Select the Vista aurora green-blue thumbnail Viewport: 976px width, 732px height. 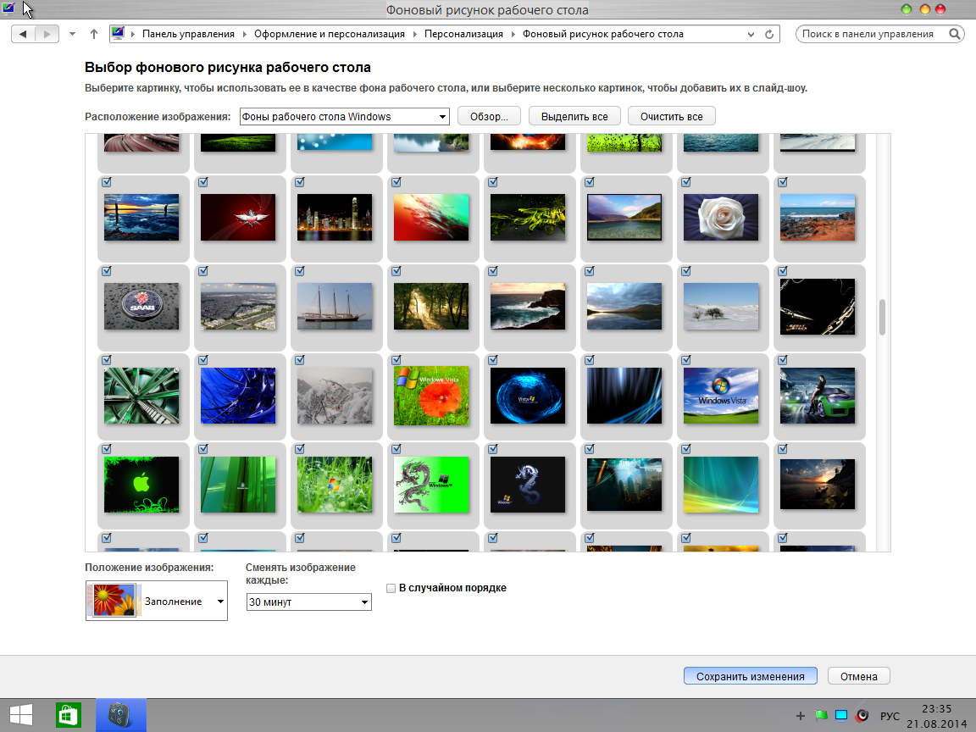721,485
